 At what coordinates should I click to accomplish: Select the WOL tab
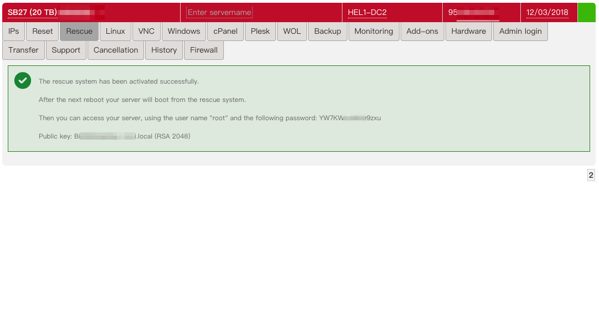pyautogui.click(x=292, y=32)
